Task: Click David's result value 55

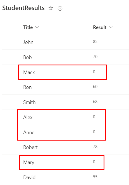Action: pos(95,177)
